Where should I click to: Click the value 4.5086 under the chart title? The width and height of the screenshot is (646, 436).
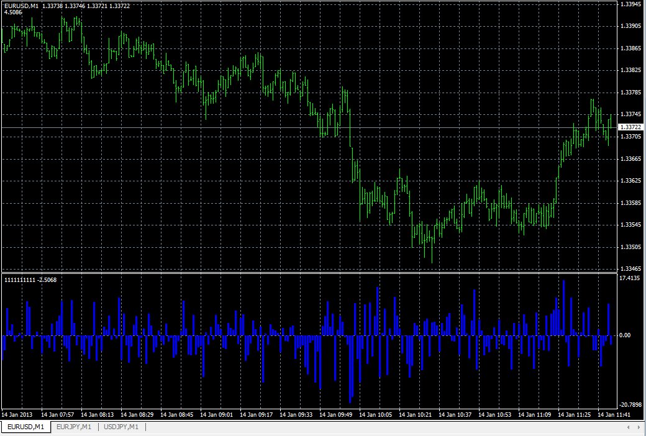click(13, 12)
